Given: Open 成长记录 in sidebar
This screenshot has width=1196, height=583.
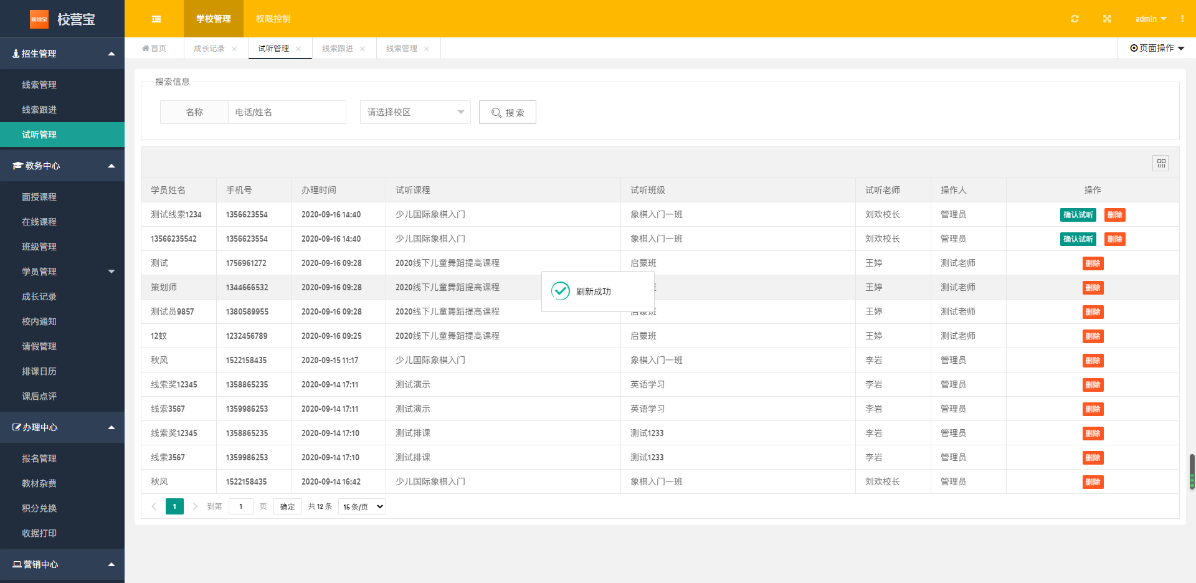Looking at the screenshot, I should click(62, 296).
